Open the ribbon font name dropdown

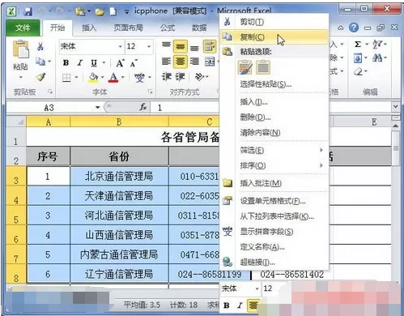pos(120,46)
